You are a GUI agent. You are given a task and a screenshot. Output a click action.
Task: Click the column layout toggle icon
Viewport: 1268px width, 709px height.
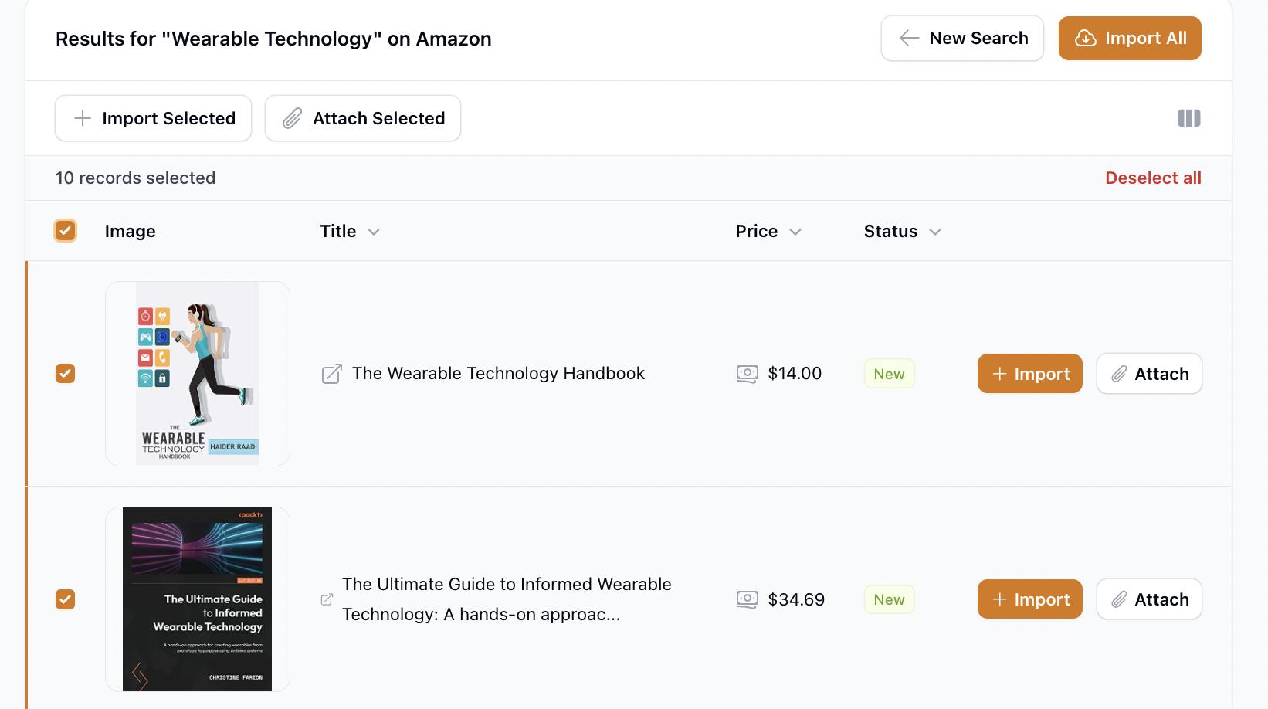coord(1188,118)
